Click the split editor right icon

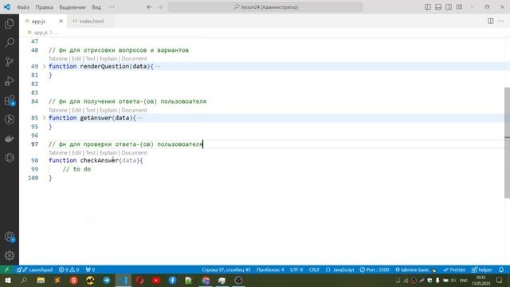pos(491,21)
